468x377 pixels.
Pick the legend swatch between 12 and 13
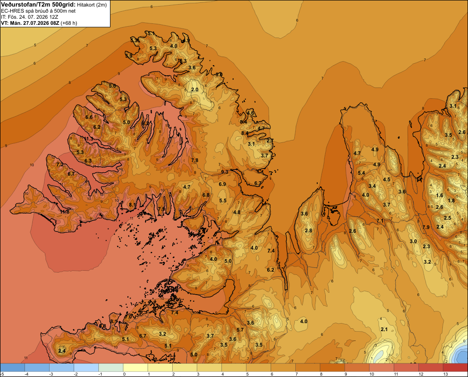pos(431,368)
